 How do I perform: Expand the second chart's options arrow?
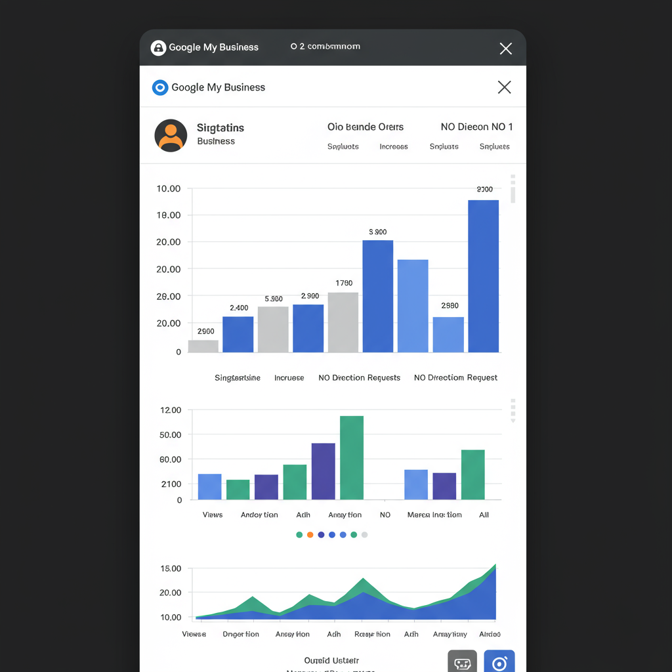[513, 420]
